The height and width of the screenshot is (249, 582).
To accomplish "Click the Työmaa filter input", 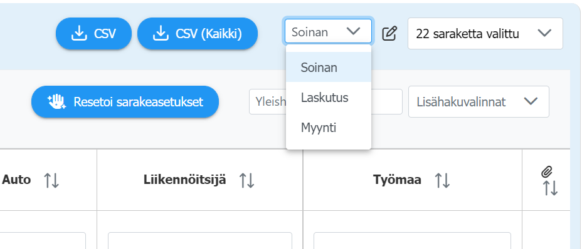I will coord(413,240).
